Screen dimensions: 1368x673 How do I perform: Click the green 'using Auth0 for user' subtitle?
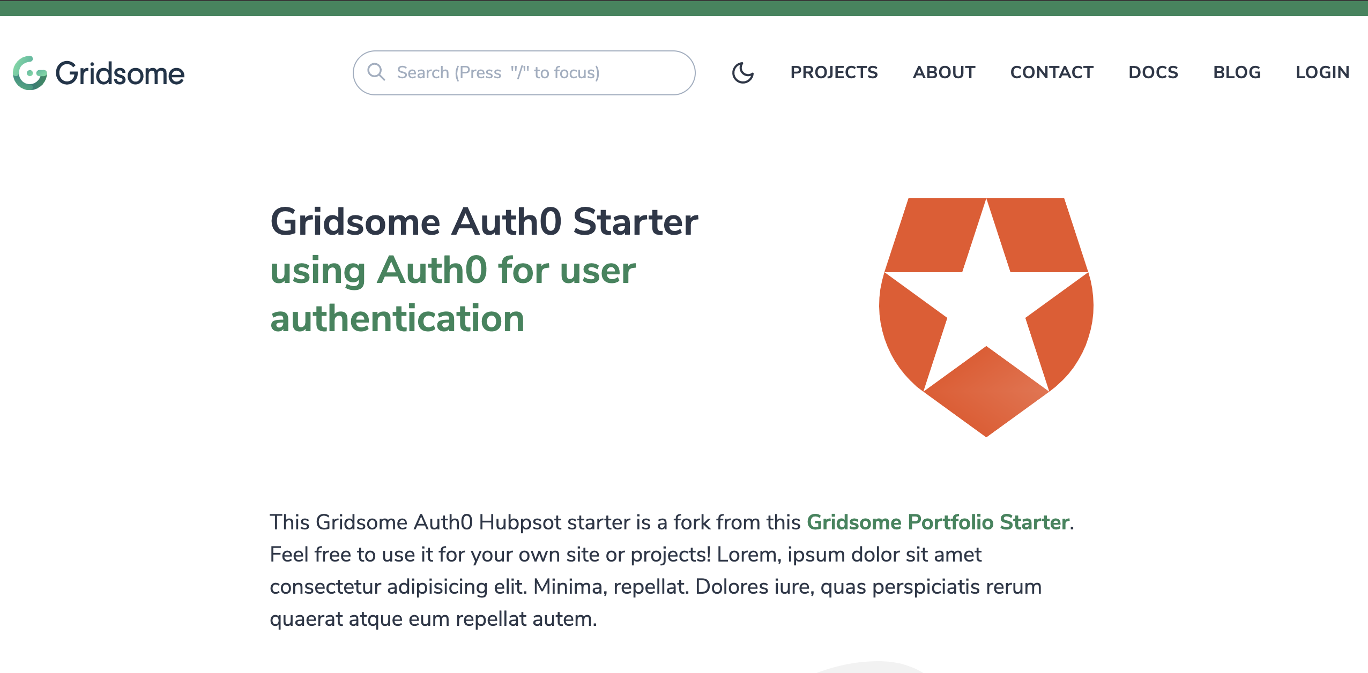[x=453, y=270]
